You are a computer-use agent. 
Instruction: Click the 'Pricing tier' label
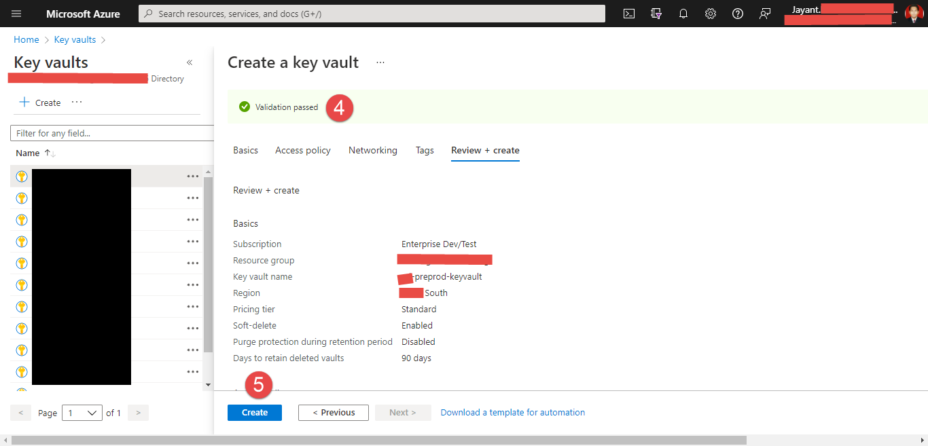pyautogui.click(x=254, y=310)
